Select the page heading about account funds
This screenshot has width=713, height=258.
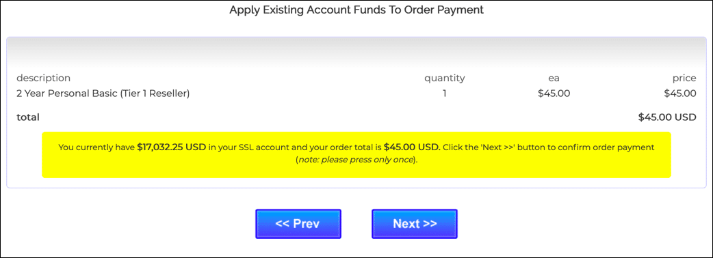coord(356,10)
